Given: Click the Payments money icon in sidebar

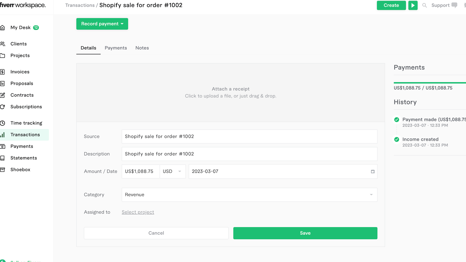Looking at the screenshot, I should pos(2,146).
